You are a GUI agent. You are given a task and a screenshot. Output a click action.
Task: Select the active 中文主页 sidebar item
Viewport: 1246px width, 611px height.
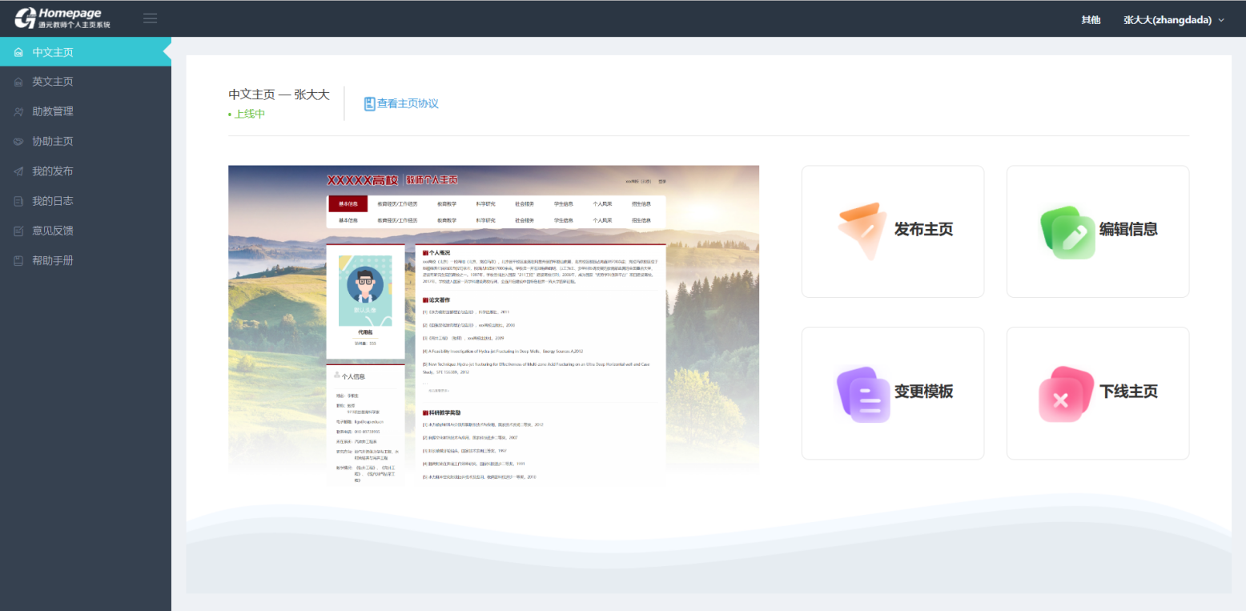point(53,52)
